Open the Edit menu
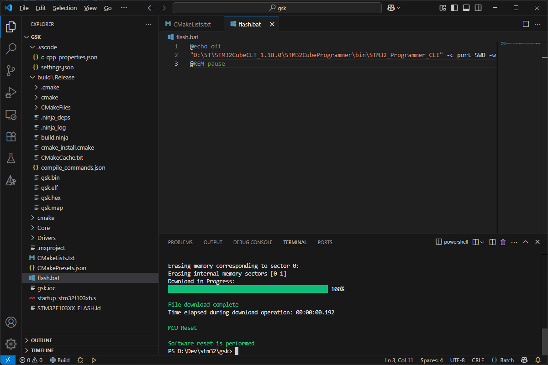548x365 pixels. [41, 8]
